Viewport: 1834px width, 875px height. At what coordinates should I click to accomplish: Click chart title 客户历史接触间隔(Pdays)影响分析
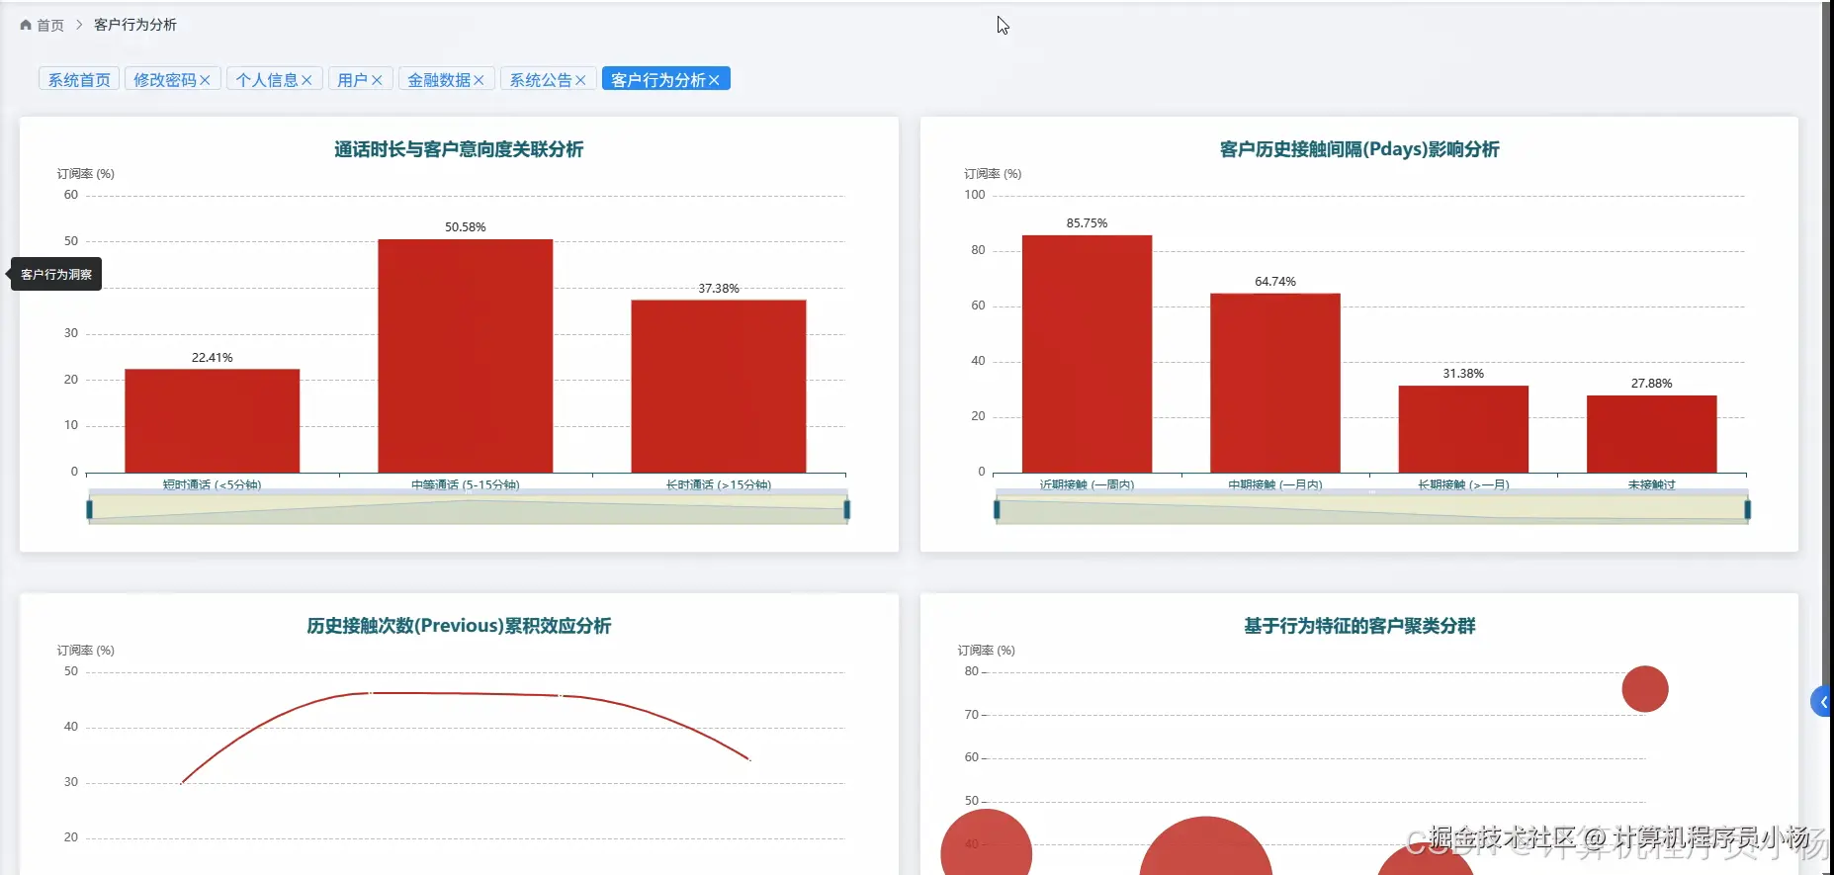pyautogui.click(x=1359, y=149)
